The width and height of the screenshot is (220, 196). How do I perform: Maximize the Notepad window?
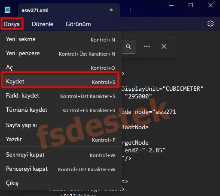coord(191,5)
